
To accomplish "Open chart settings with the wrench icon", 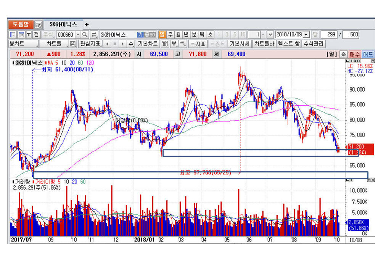I will (183, 43).
